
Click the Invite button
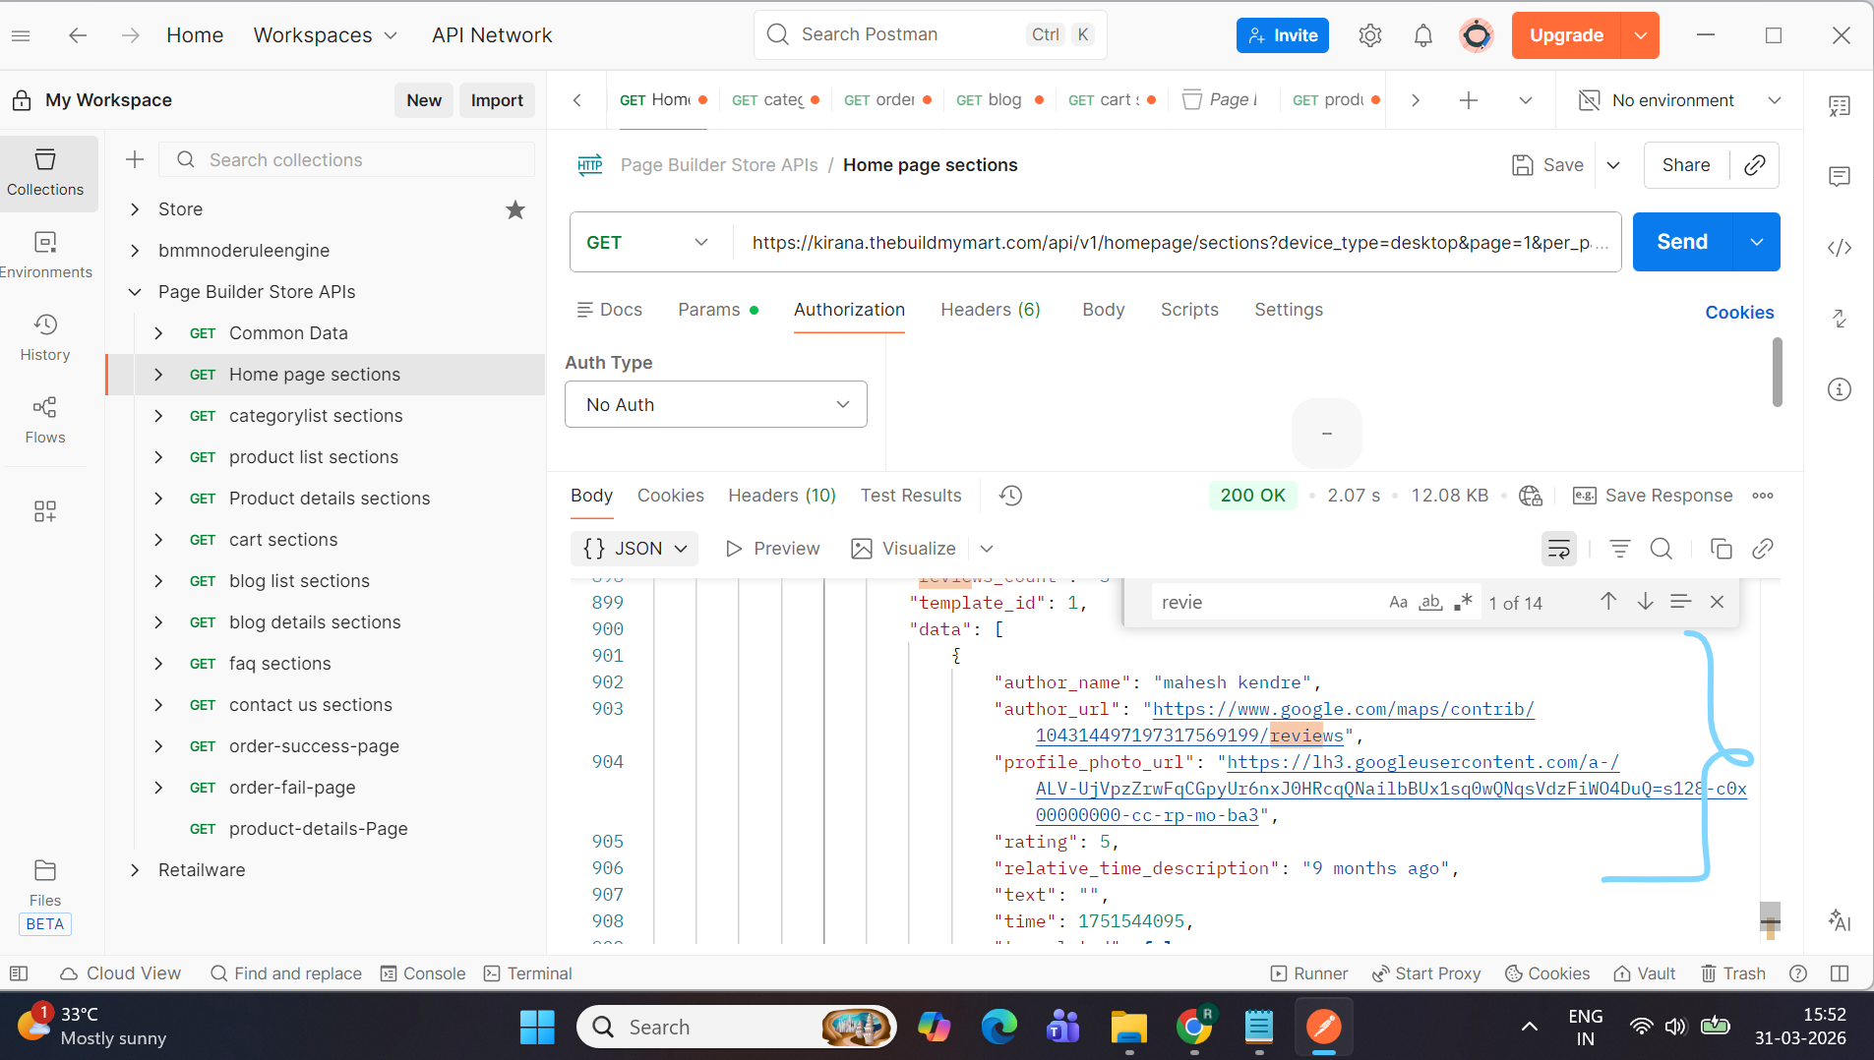tap(1283, 35)
